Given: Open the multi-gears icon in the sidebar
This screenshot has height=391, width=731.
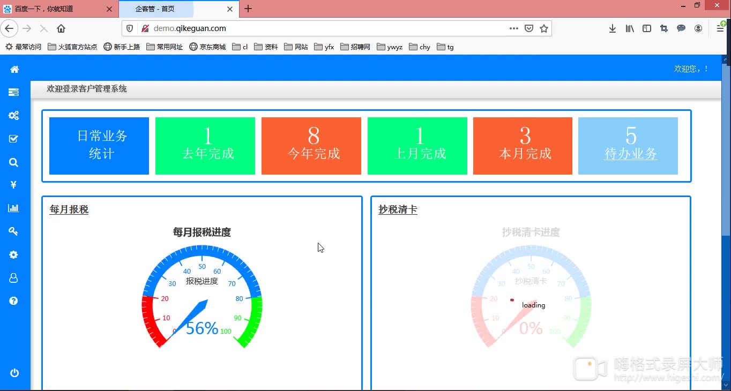Looking at the screenshot, I should point(14,115).
